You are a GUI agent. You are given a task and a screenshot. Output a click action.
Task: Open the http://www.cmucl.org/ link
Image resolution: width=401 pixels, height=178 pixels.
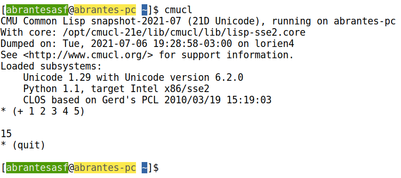coord(88,55)
